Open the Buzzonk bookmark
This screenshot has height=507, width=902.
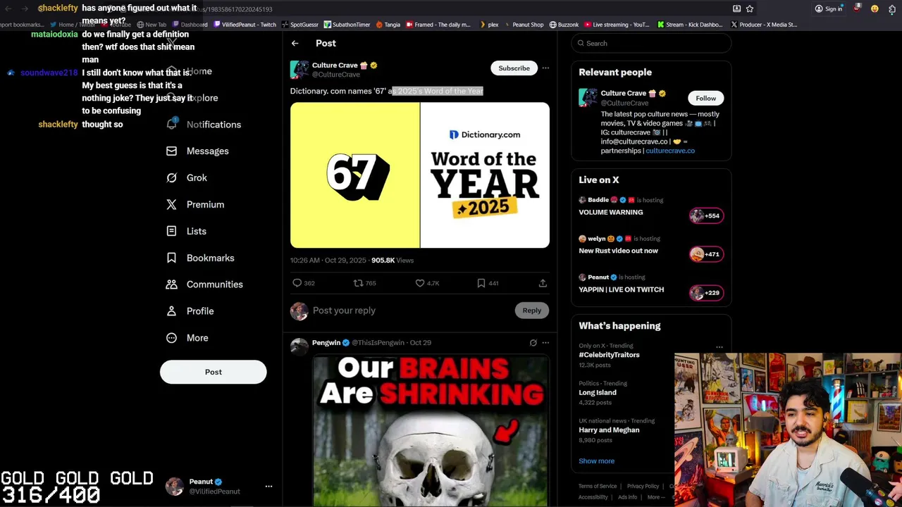(564, 25)
